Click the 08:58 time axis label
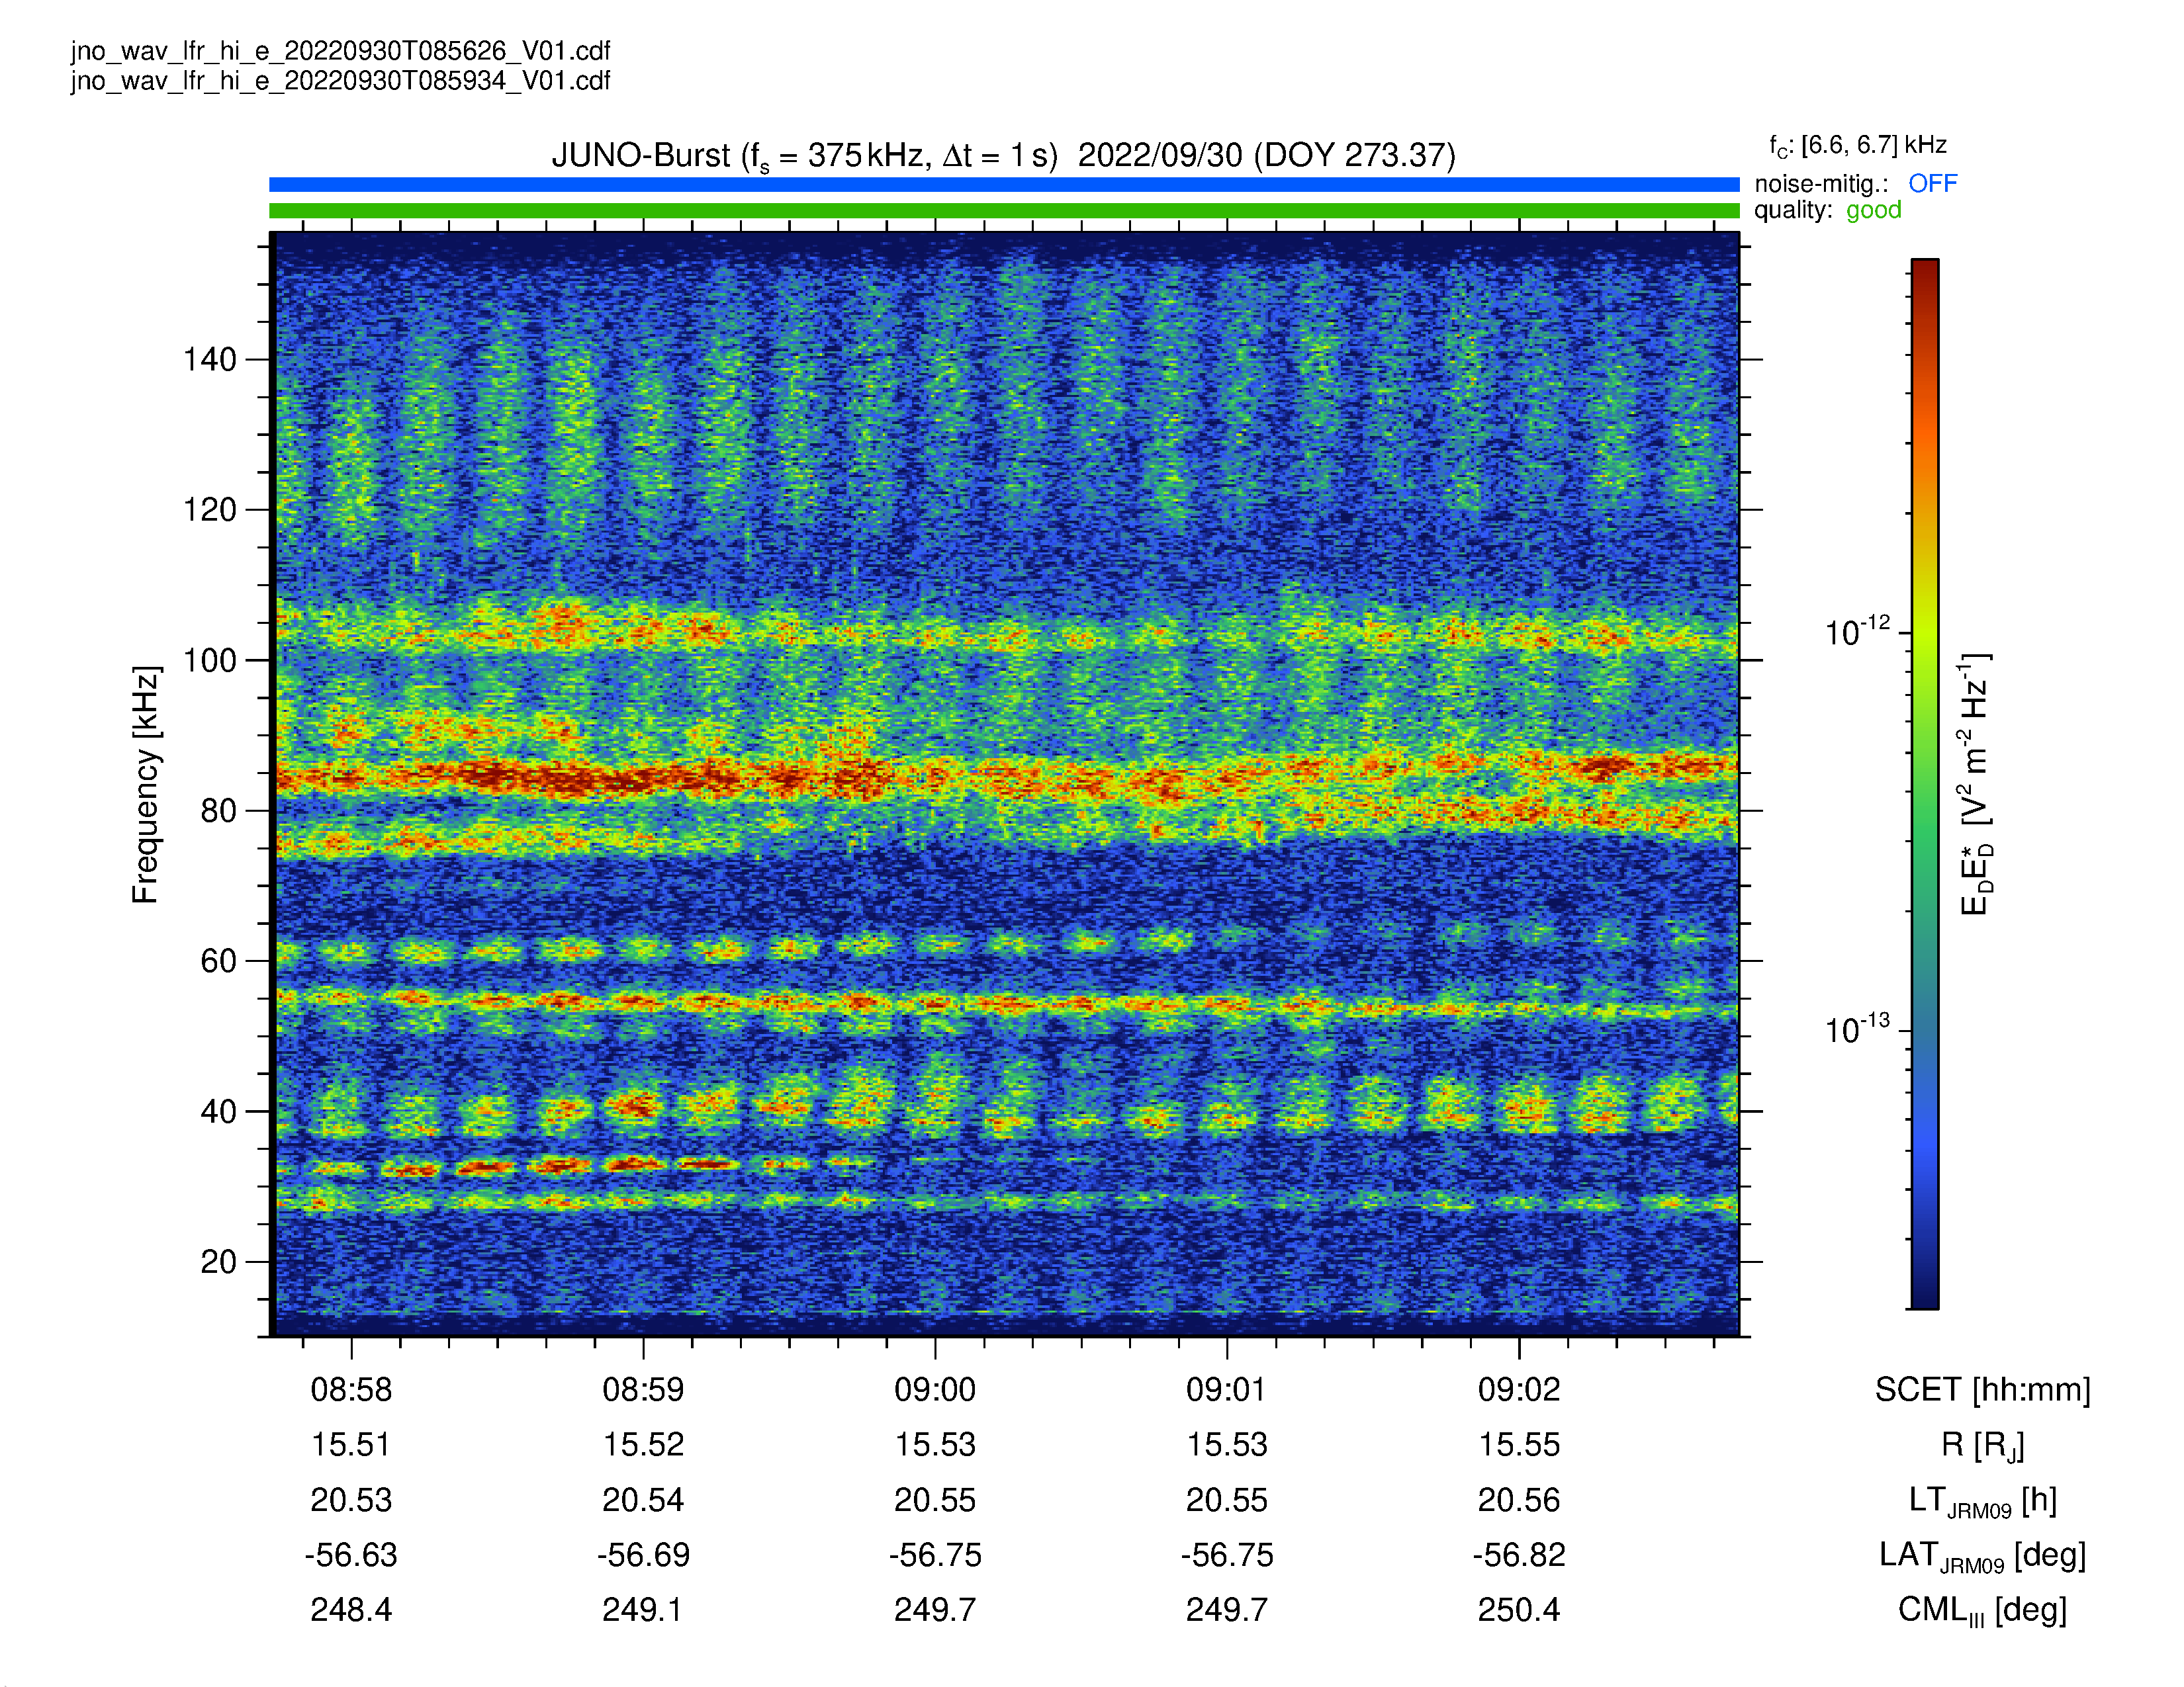 (x=351, y=1389)
